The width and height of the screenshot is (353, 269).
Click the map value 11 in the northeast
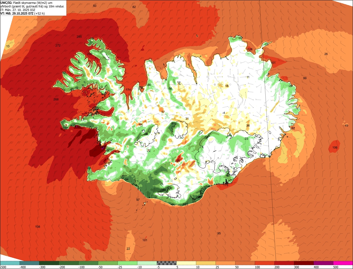click(248, 77)
